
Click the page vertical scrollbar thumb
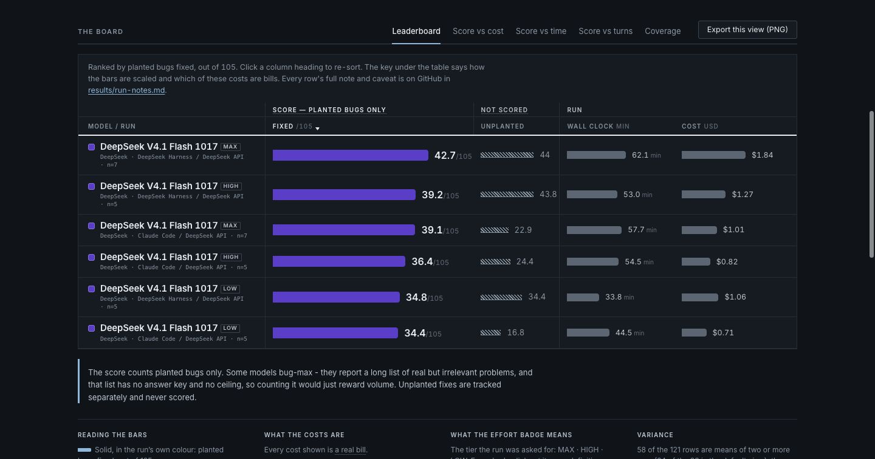point(872,184)
